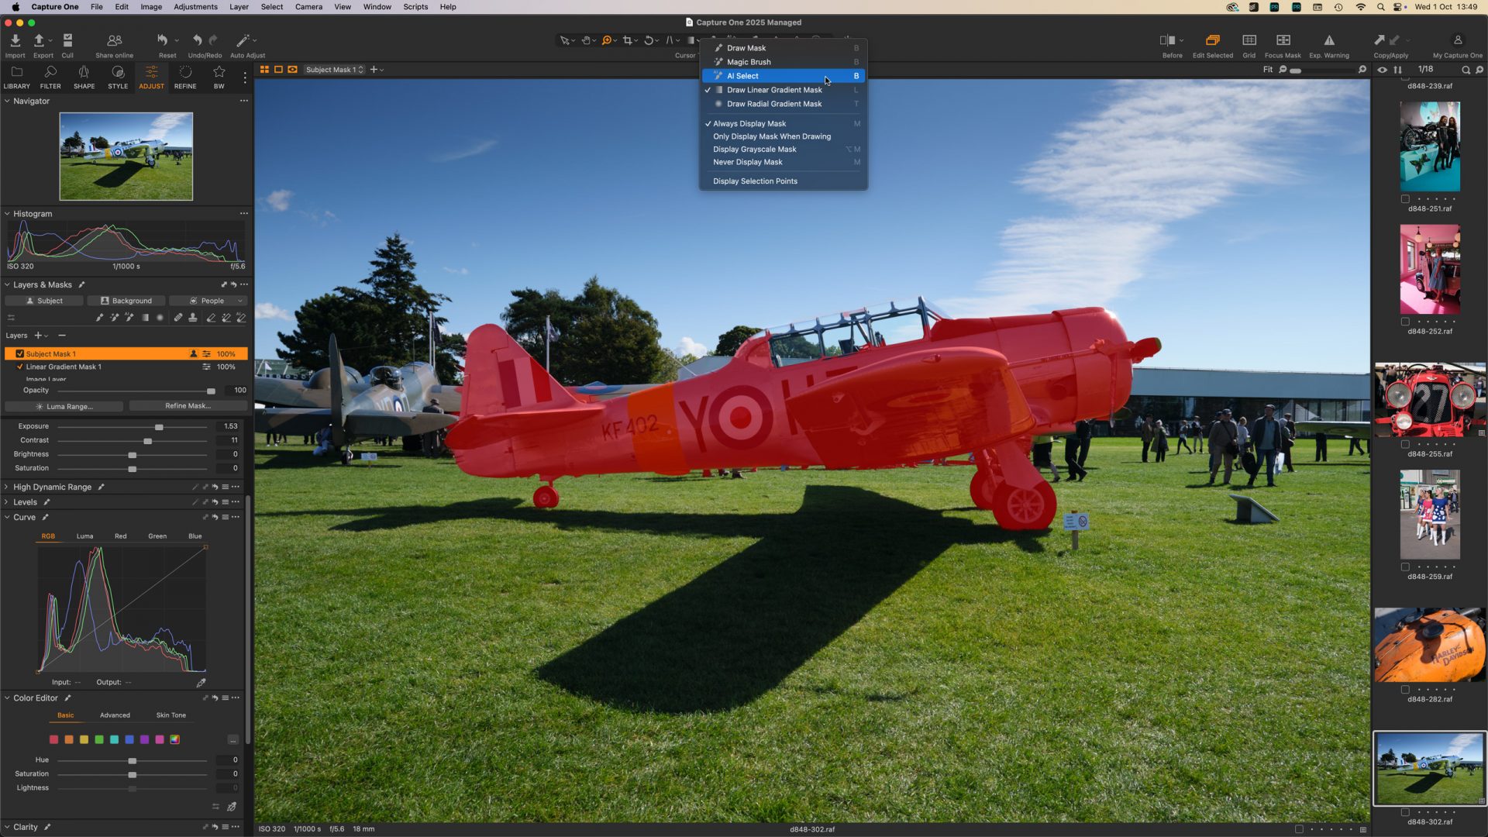1488x837 pixels.
Task: Enable Only Display Mask When Drawing
Action: [771, 136]
